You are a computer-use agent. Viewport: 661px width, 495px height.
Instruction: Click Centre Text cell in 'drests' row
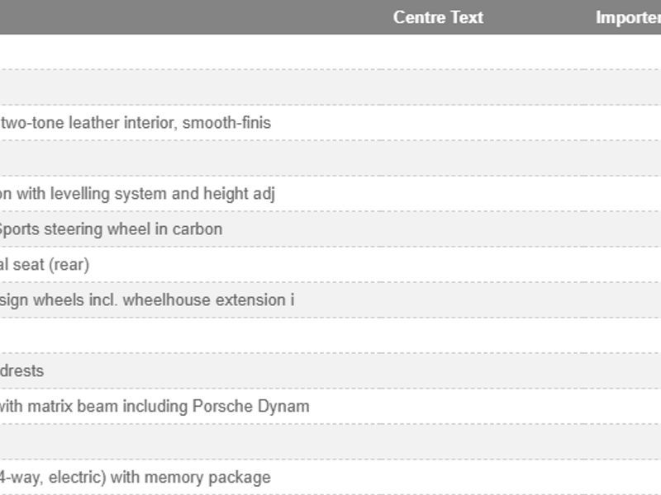click(438, 371)
